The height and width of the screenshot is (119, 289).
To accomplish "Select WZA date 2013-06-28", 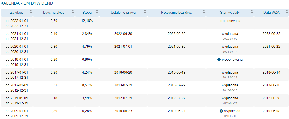I will (271, 85).
